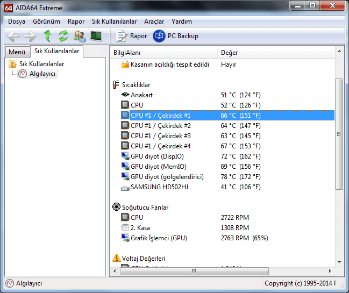This screenshot has height=293, width=349.
Task: Click the forward navigation arrow
Action: point(30,36)
